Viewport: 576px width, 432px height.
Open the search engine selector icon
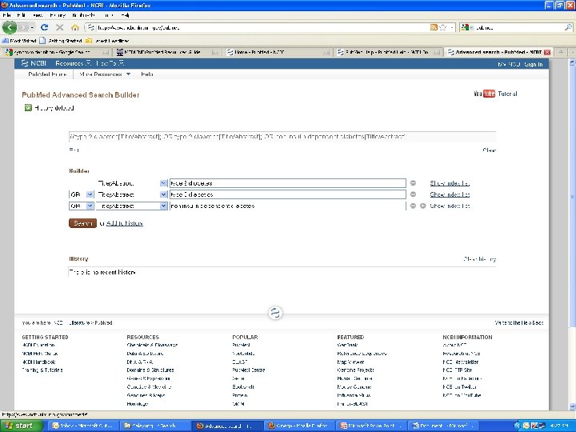(466, 27)
